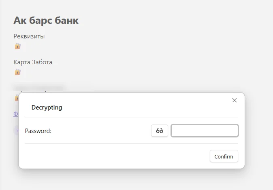
Task: Click the blurred heading above the dialog
Action: pos(38,88)
